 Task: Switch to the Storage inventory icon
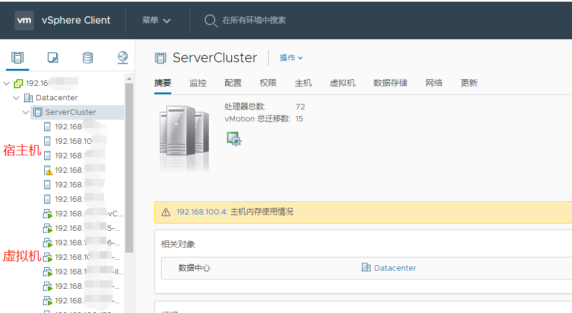point(88,58)
